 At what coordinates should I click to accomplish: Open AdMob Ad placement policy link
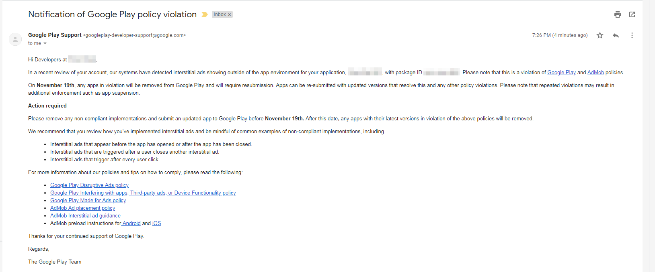pos(82,208)
